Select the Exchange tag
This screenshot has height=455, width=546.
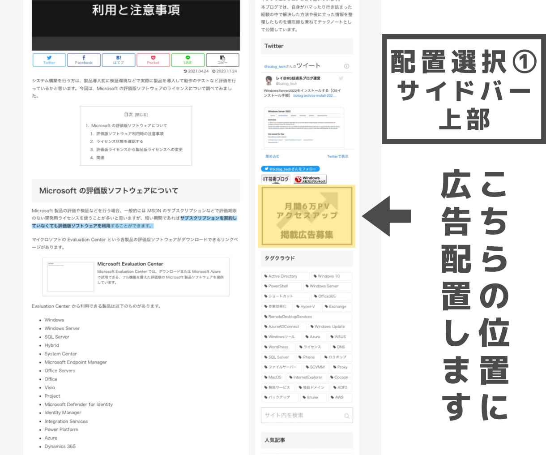point(337,307)
